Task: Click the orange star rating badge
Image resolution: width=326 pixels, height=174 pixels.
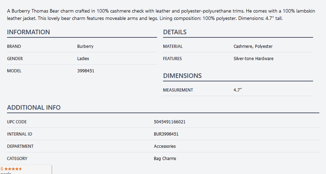Action: 13,169
